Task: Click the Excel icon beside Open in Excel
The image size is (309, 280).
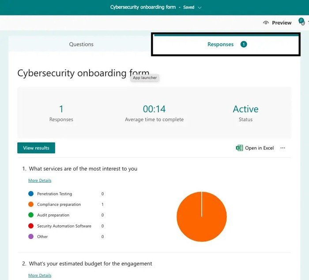Action: tap(239, 148)
